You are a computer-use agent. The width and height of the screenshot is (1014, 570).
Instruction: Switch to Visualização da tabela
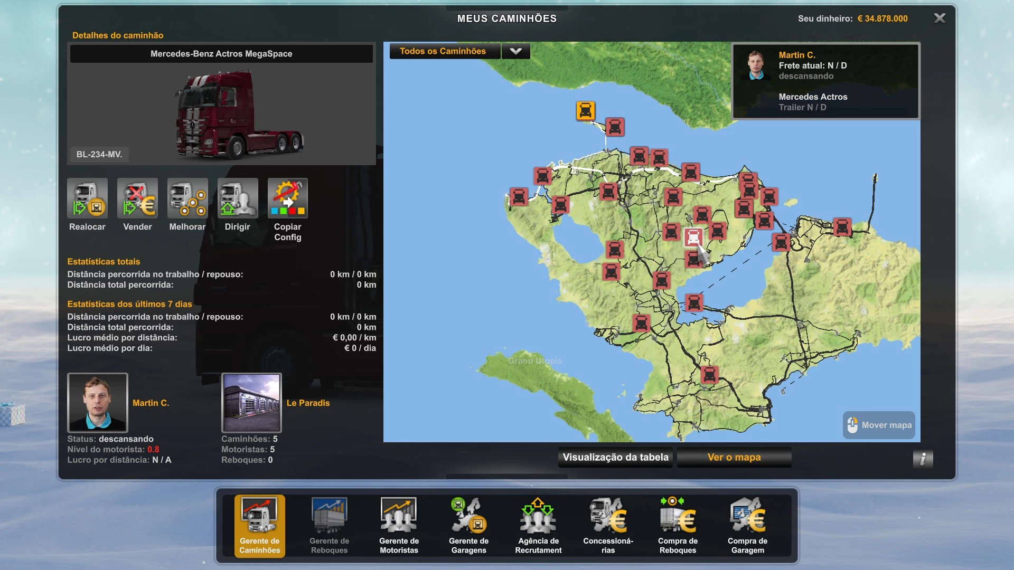click(x=615, y=458)
